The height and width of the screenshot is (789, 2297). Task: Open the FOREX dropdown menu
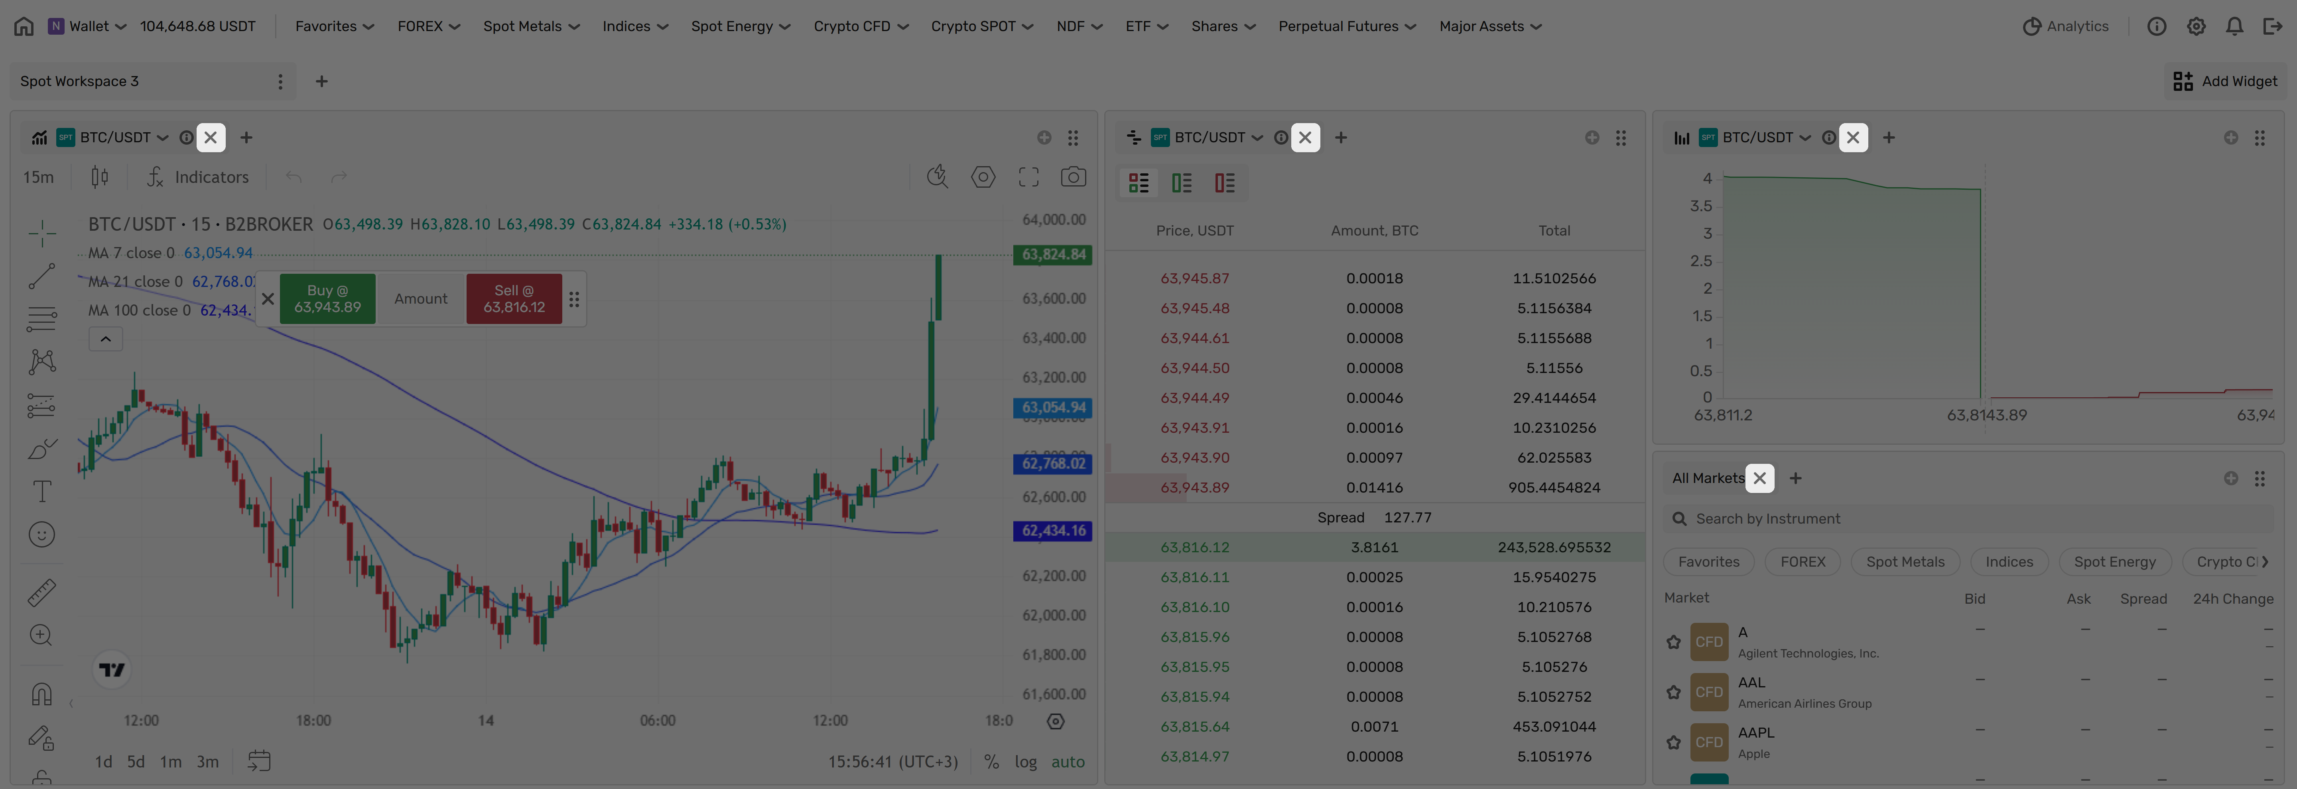429,27
